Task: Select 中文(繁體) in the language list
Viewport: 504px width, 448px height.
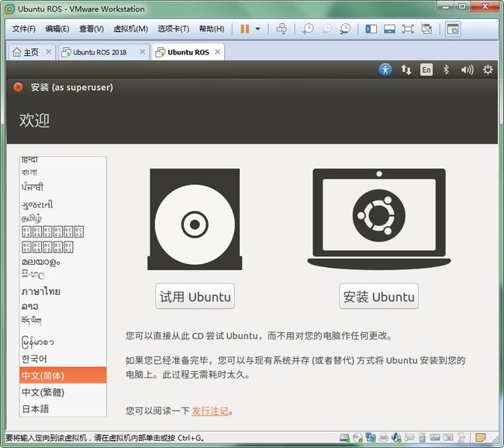Action: 63,392
